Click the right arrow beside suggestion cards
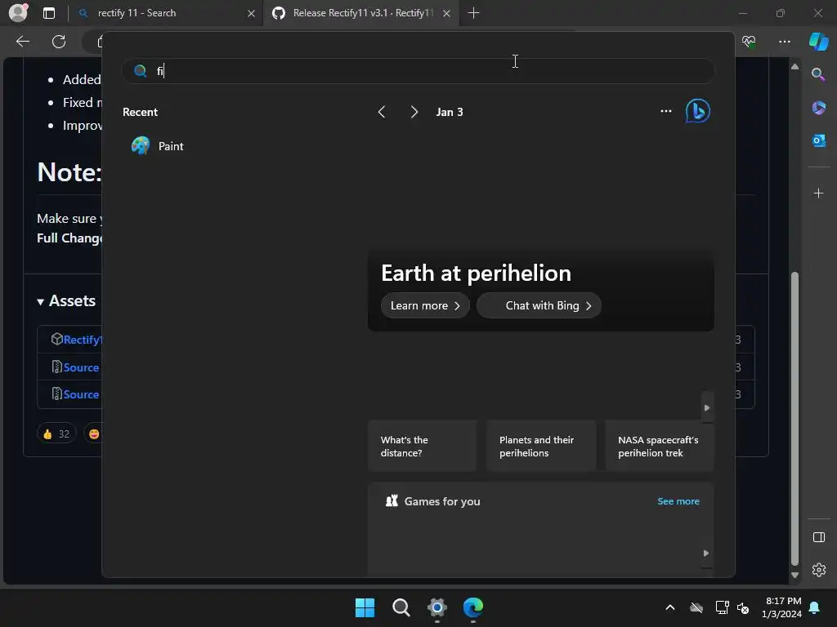 tap(707, 408)
